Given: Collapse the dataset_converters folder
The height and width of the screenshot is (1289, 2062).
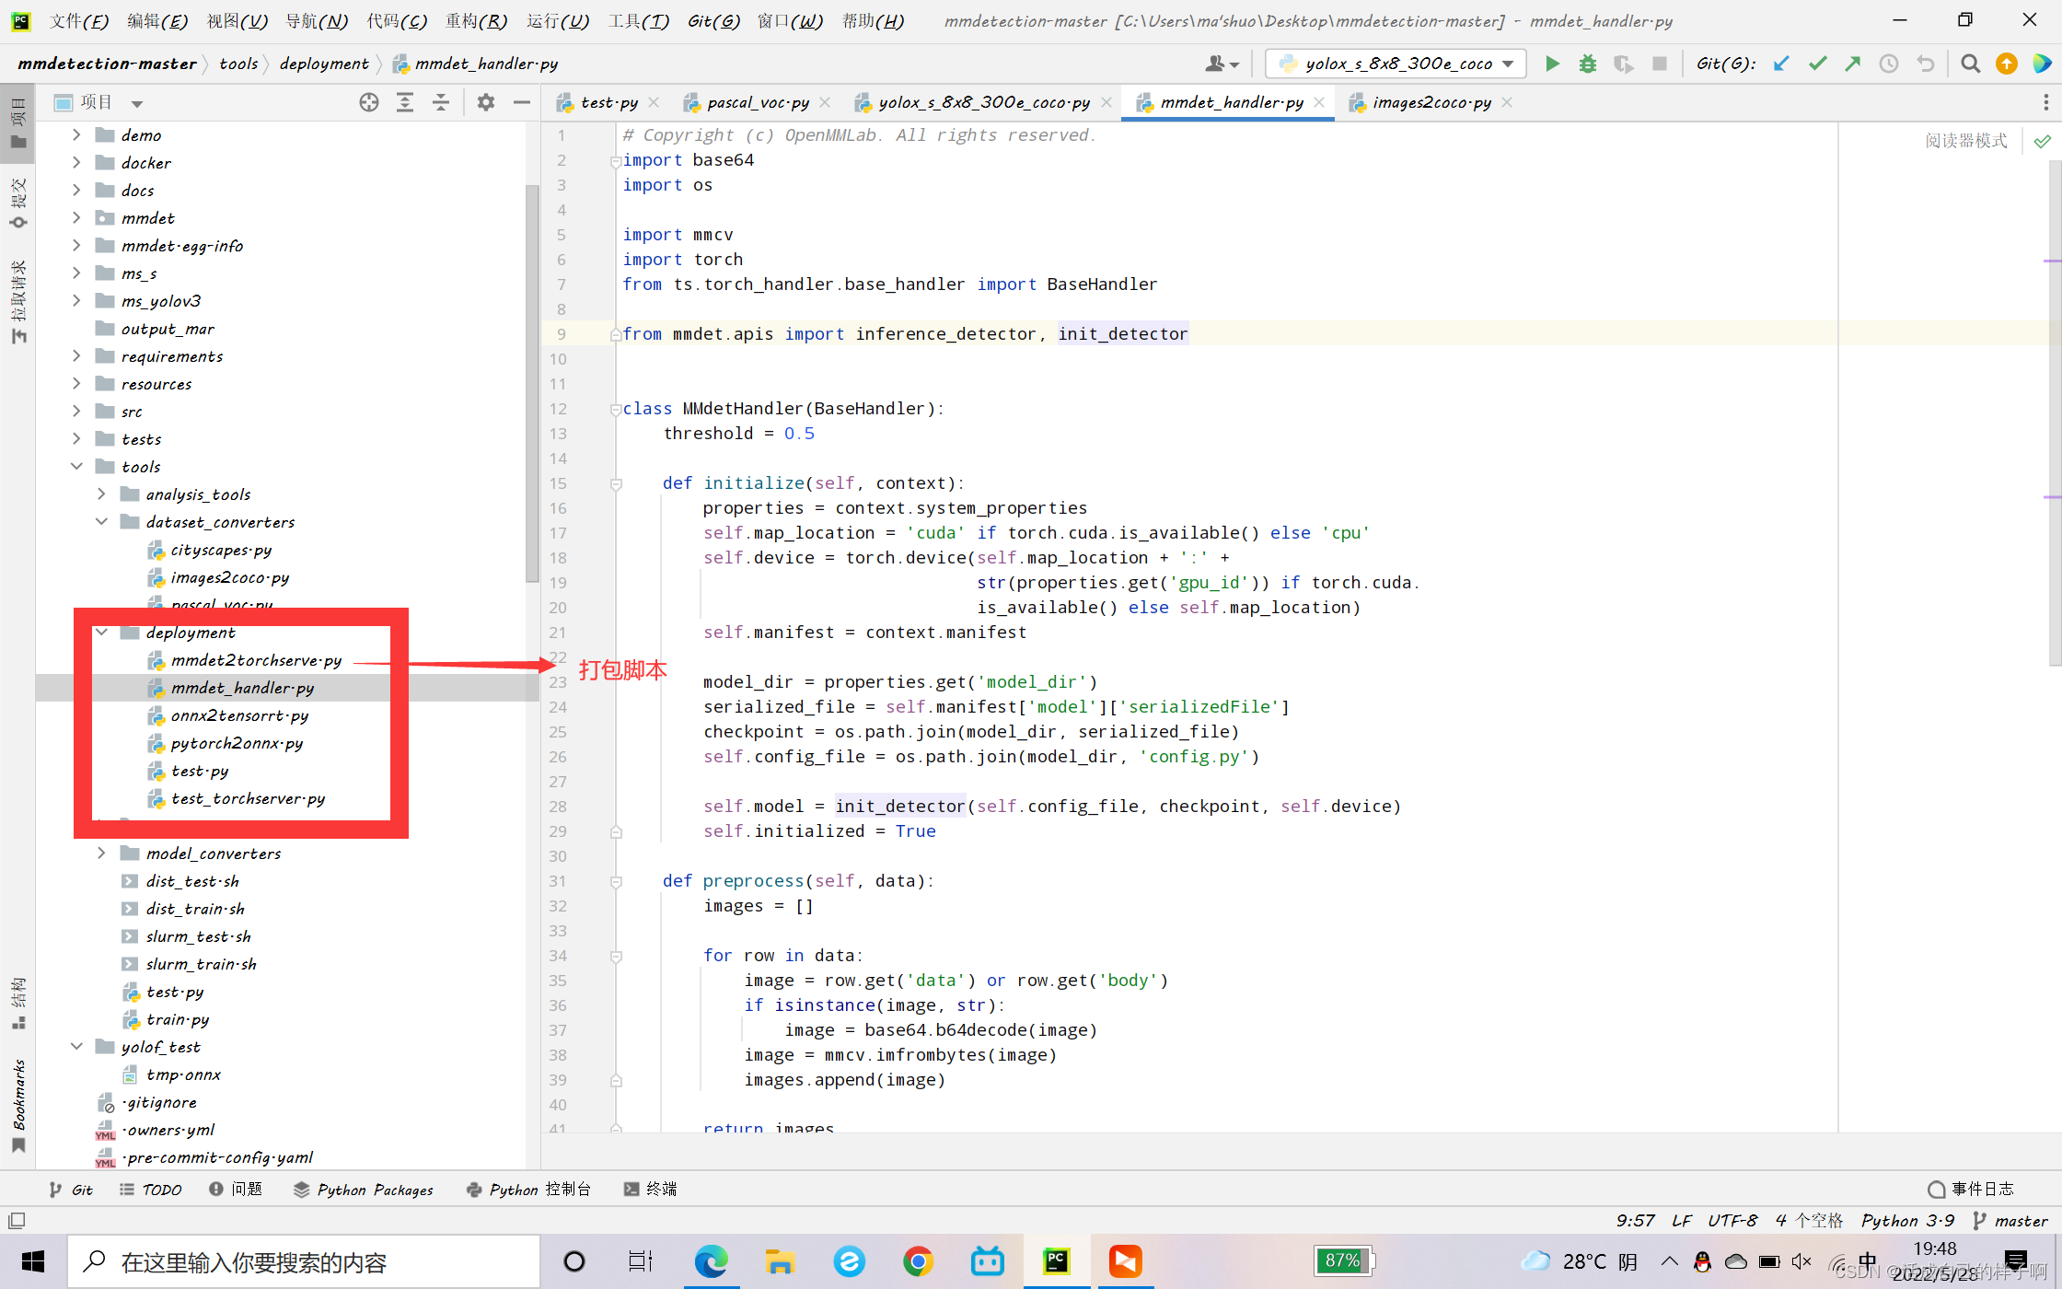Looking at the screenshot, I should click(x=101, y=522).
